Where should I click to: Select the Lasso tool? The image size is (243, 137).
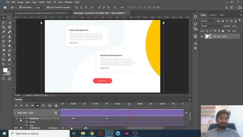[3, 22]
